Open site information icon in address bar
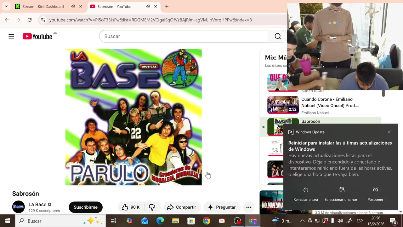This screenshot has width=403, height=227. pos(43,20)
